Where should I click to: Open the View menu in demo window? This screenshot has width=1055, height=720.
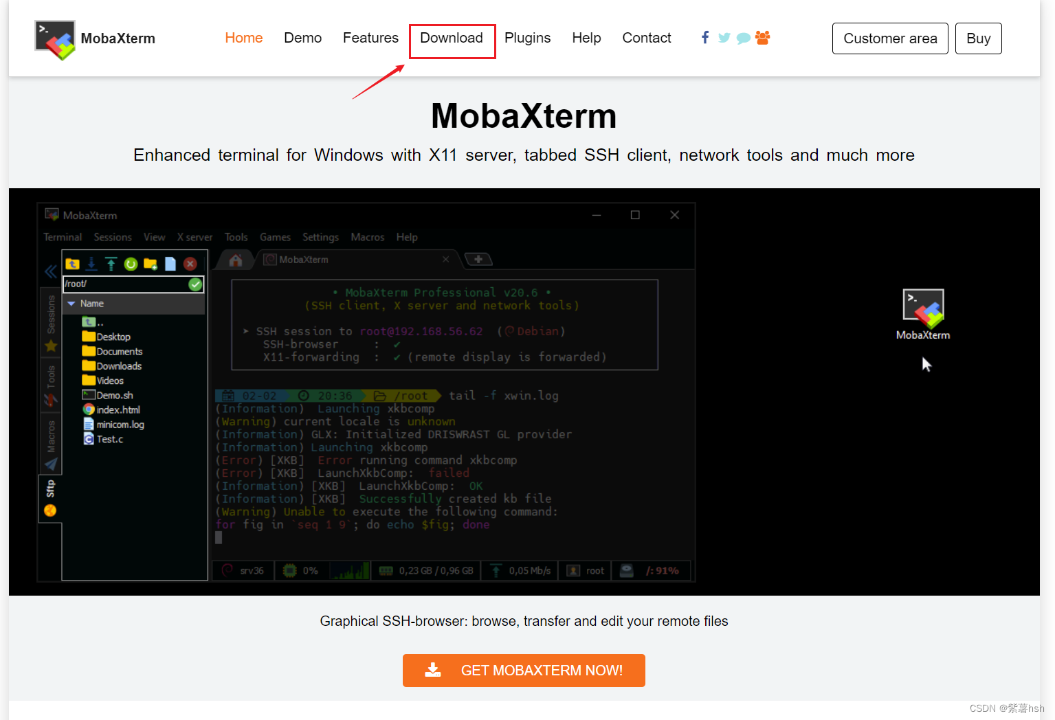(x=154, y=237)
